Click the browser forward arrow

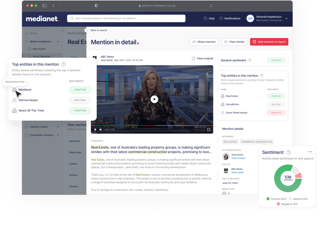(60, 6)
